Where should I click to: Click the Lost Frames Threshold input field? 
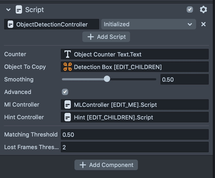[x=135, y=147]
